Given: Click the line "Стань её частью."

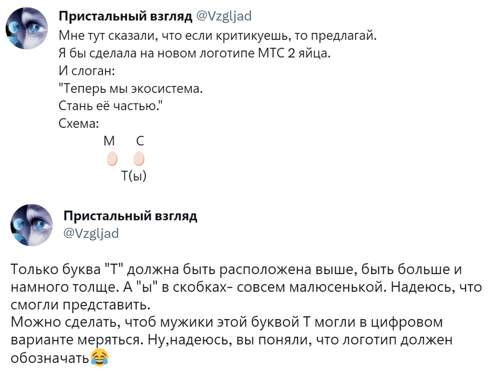Looking at the screenshot, I should click(x=111, y=107).
